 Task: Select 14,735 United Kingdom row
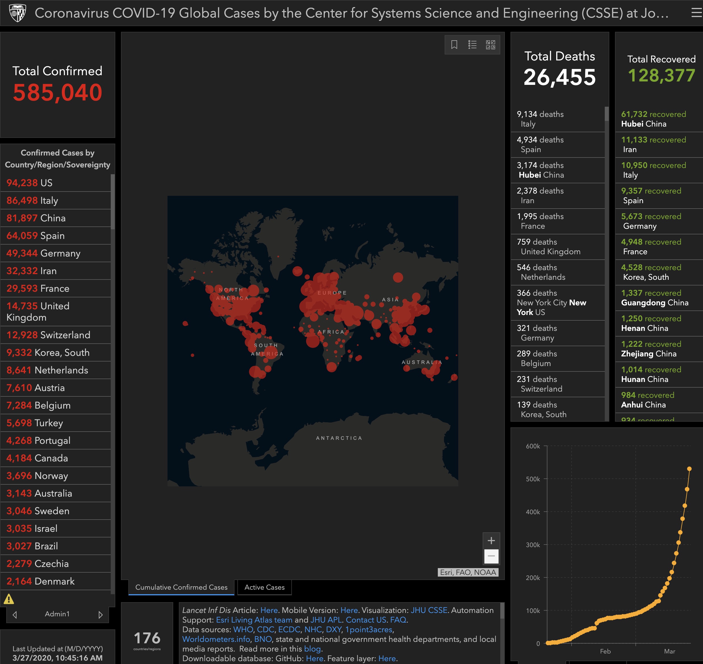click(56, 312)
